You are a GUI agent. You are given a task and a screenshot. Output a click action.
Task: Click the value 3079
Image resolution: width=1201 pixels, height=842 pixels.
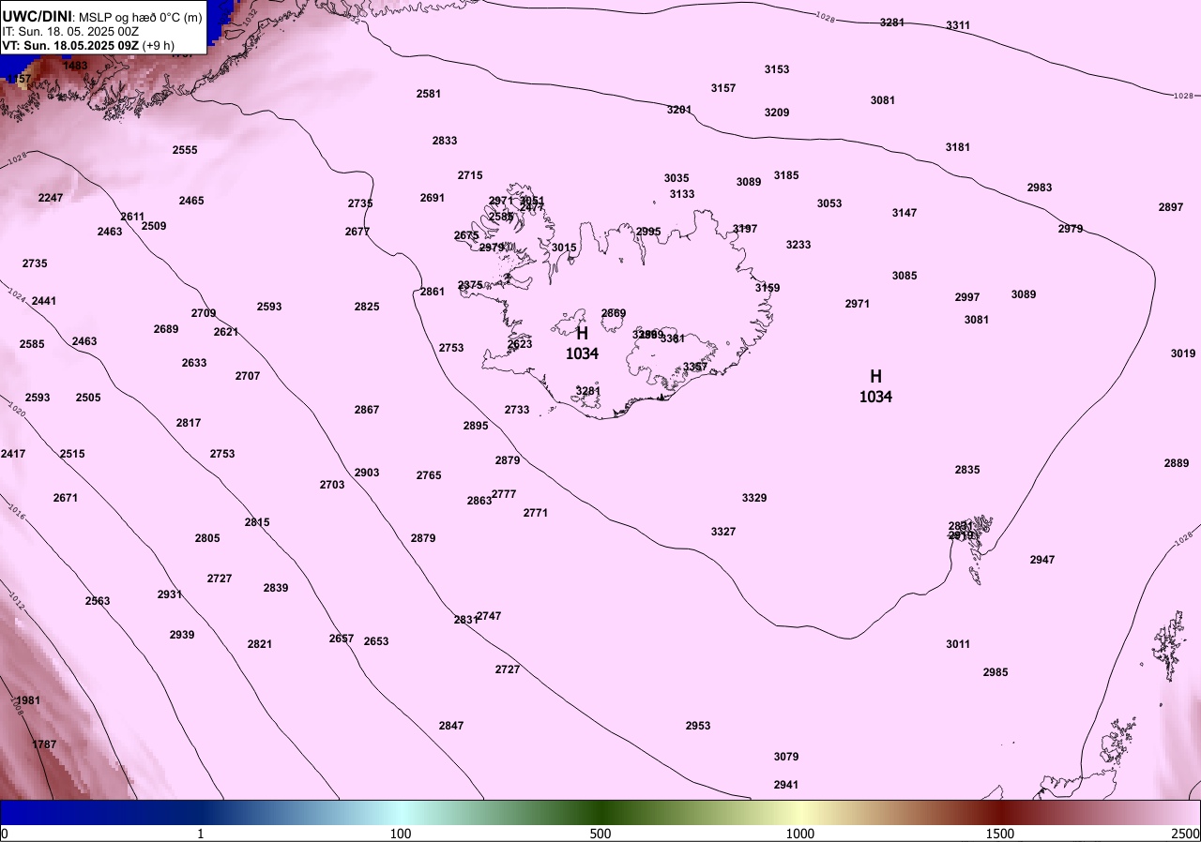click(786, 757)
